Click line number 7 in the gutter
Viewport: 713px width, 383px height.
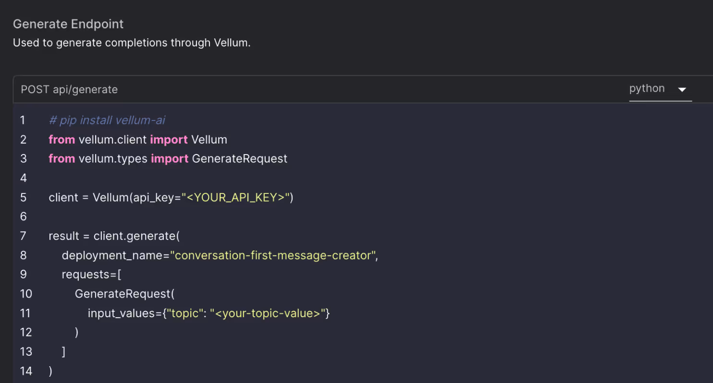click(x=23, y=236)
